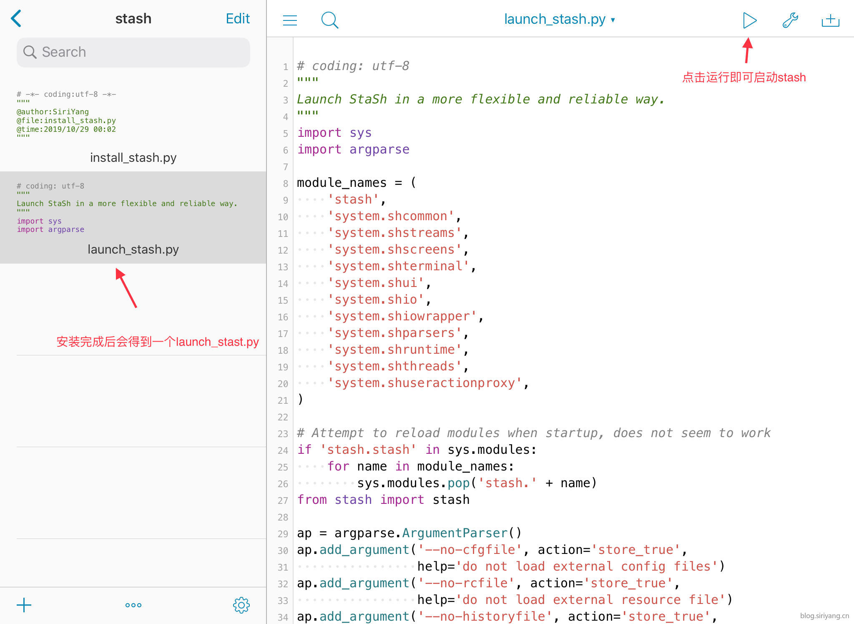Add a new file with plus icon

[x=24, y=605]
